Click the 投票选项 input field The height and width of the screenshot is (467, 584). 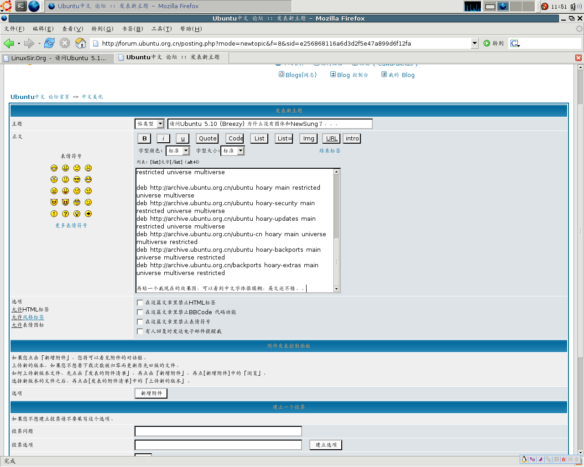pos(218,445)
